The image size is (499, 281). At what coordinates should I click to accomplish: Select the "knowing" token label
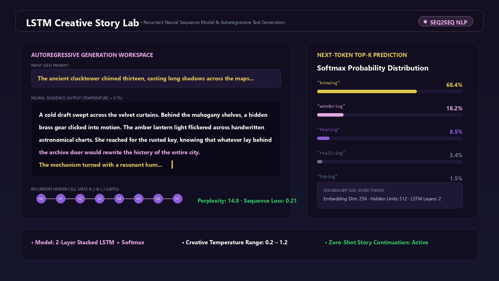pyautogui.click(x=329, y=83)
